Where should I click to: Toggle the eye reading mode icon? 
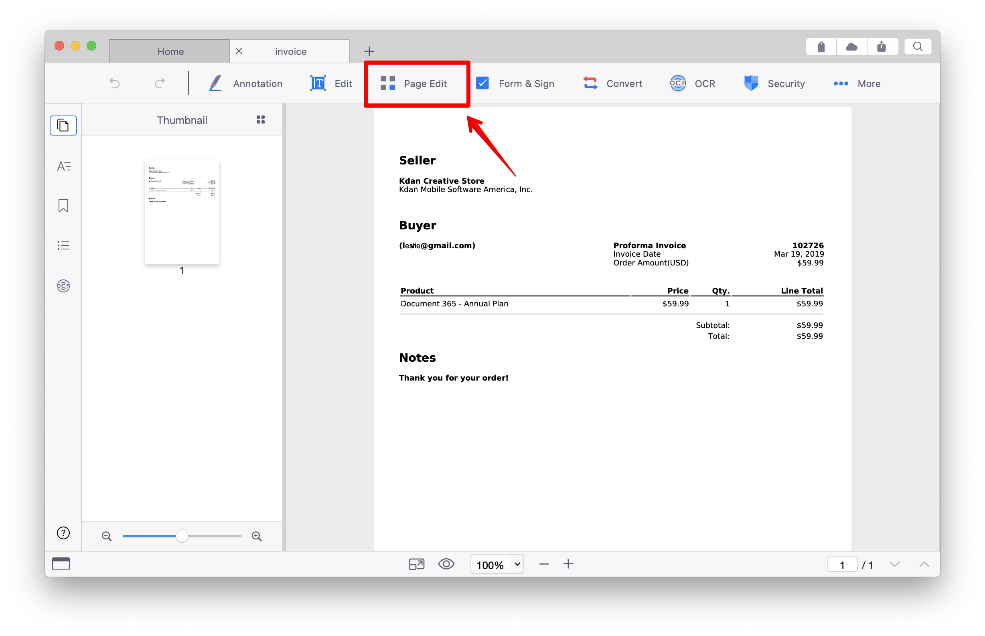point(446,564)
